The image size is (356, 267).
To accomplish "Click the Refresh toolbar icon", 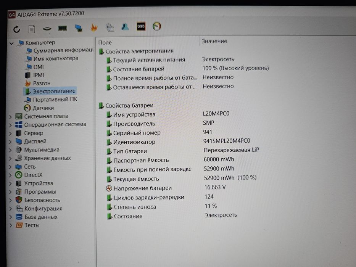I will 16,29.
